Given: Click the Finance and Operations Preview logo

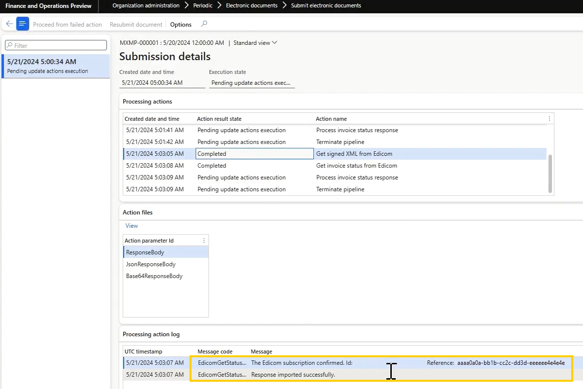Looking at the screenshot, I should 48,6.
